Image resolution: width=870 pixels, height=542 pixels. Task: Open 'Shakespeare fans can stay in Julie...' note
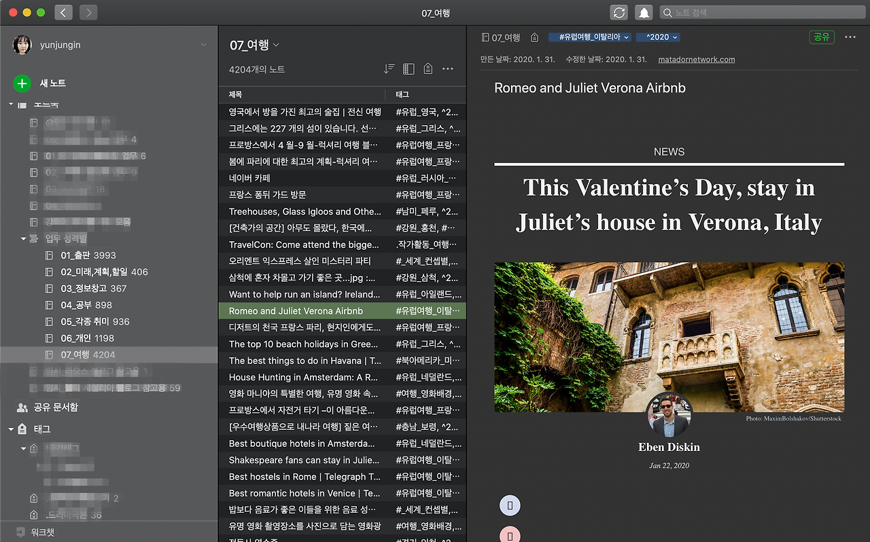[343, 460]
